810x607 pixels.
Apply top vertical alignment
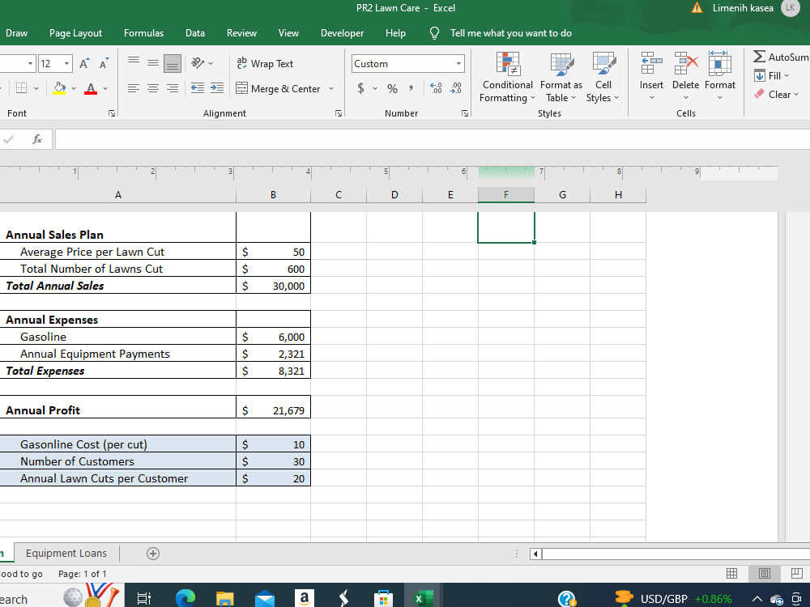[x=134, y=61]
